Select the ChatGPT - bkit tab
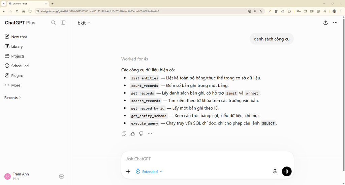Image resolution: width=345 pixels, height=185 pixels. pyautogui.click(x=28, y=3)
